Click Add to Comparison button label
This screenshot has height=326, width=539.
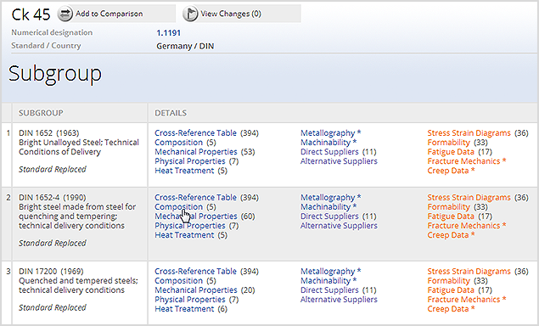109,14
